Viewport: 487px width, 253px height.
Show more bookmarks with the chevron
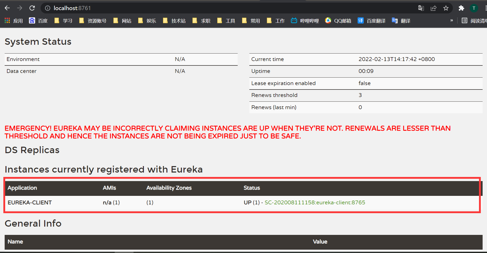(x=452, y=20)
